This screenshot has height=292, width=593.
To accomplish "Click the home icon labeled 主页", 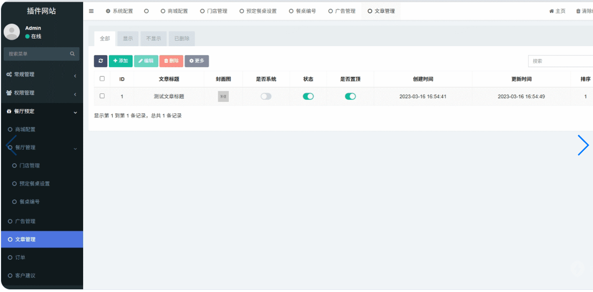I will pyautogui.click(x=557, y=11).
